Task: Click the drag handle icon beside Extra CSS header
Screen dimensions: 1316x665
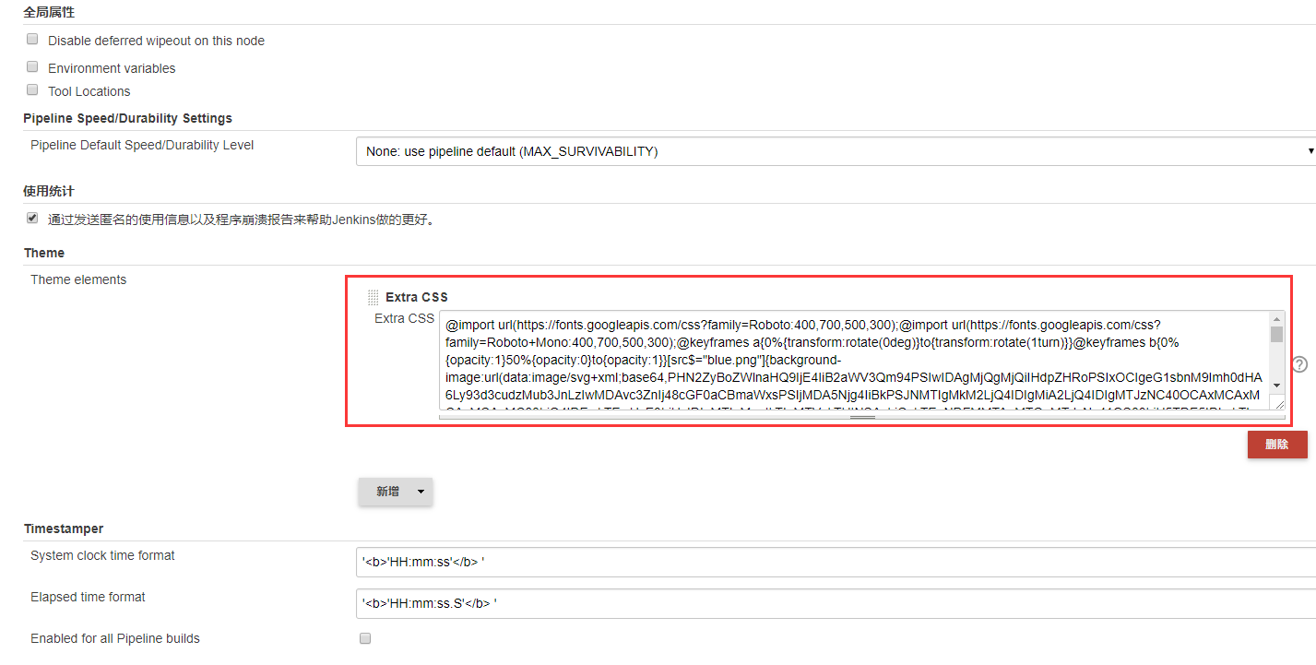Action: 373,297
